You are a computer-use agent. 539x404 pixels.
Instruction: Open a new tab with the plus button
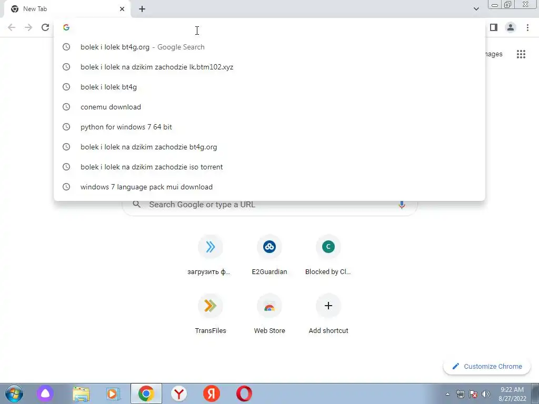(x=142, y=9)
